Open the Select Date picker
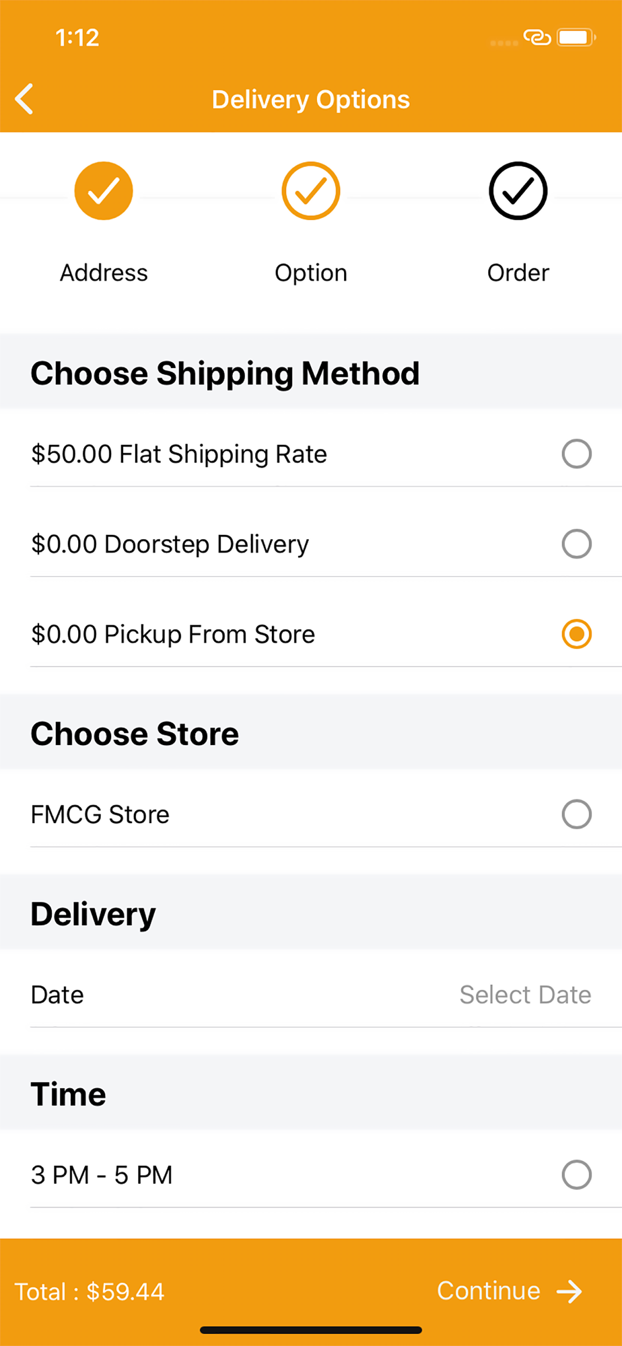 (x=525, y=995)
